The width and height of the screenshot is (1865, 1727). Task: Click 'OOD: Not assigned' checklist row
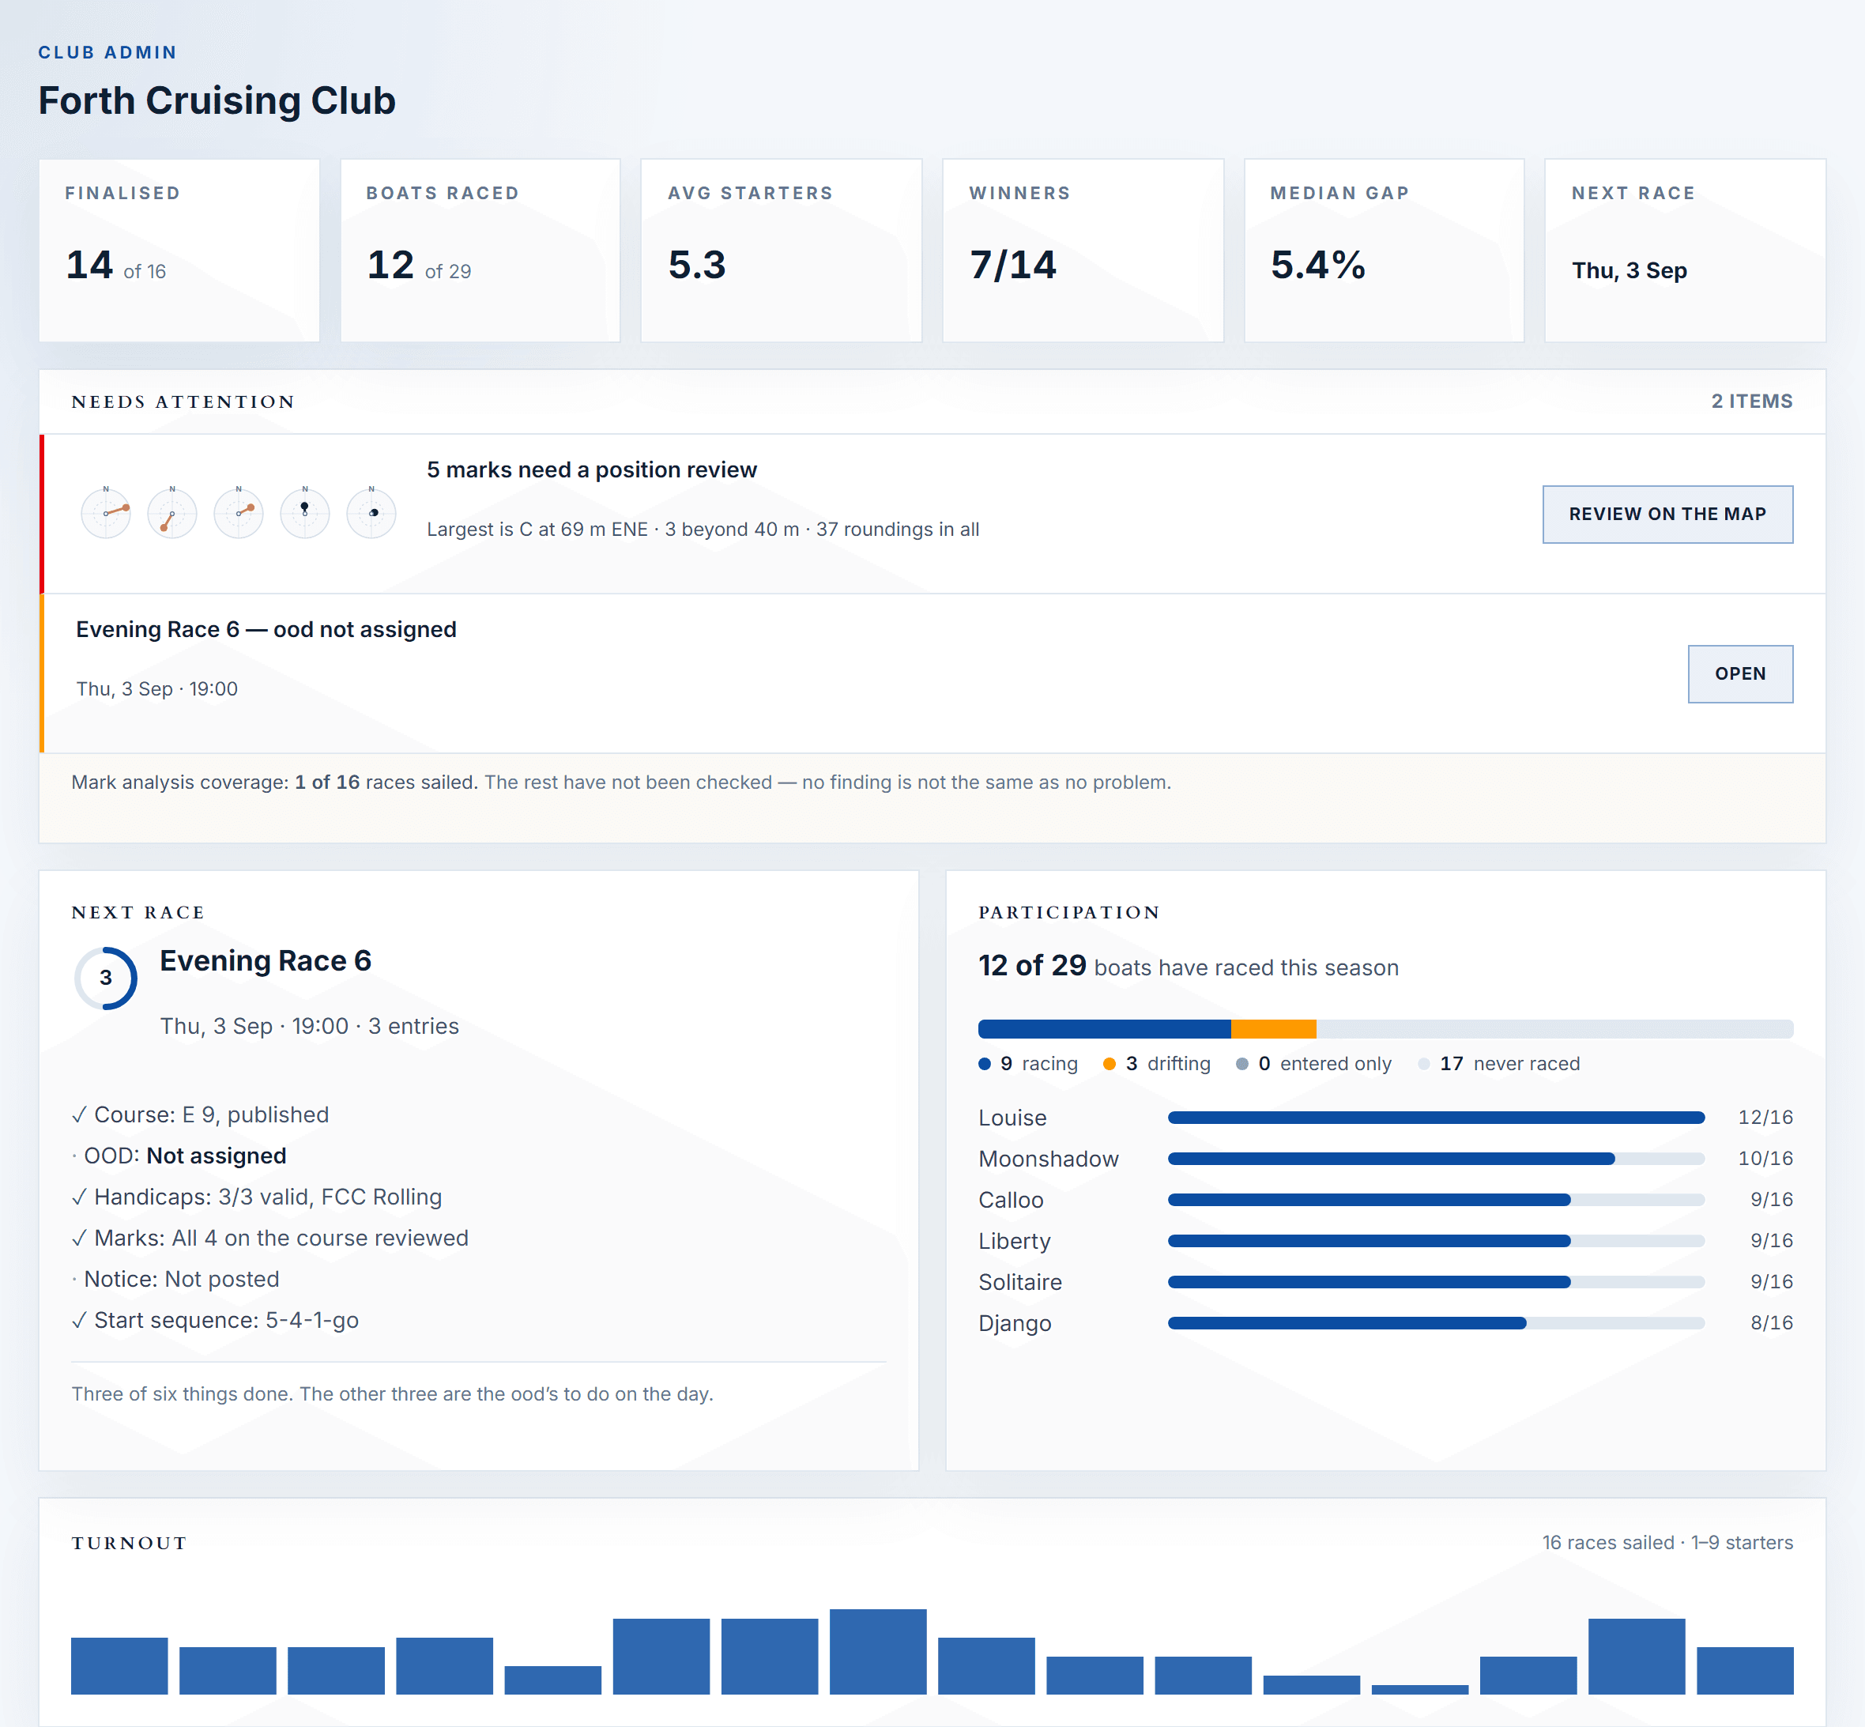point(179,1156)
